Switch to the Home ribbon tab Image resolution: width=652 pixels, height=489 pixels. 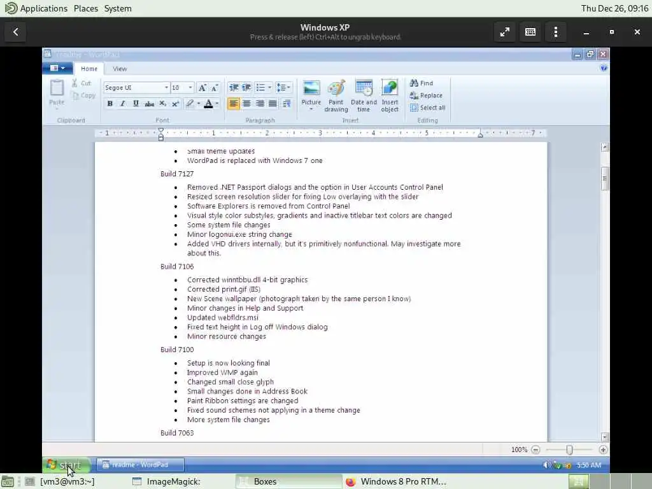click(x=89, y=69)
